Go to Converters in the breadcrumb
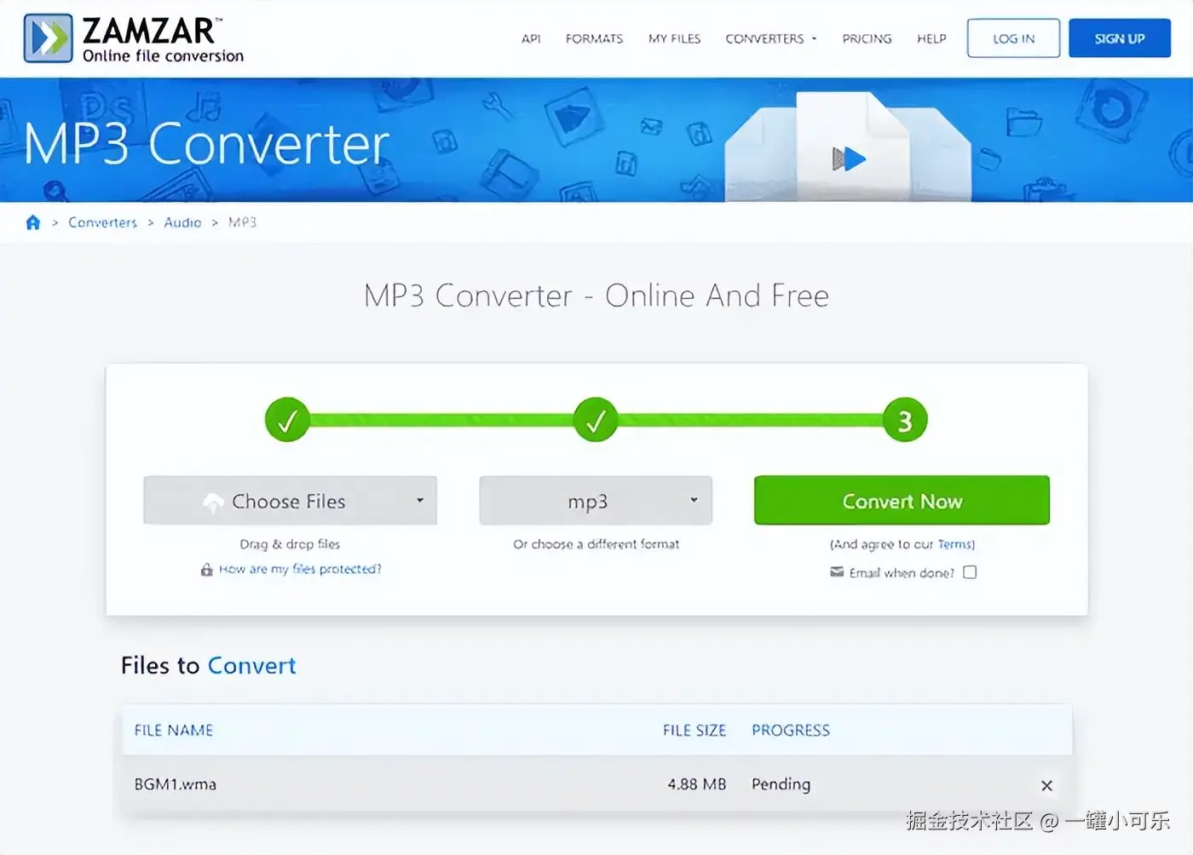1193x855 pixels. click(x=102, y=222)
